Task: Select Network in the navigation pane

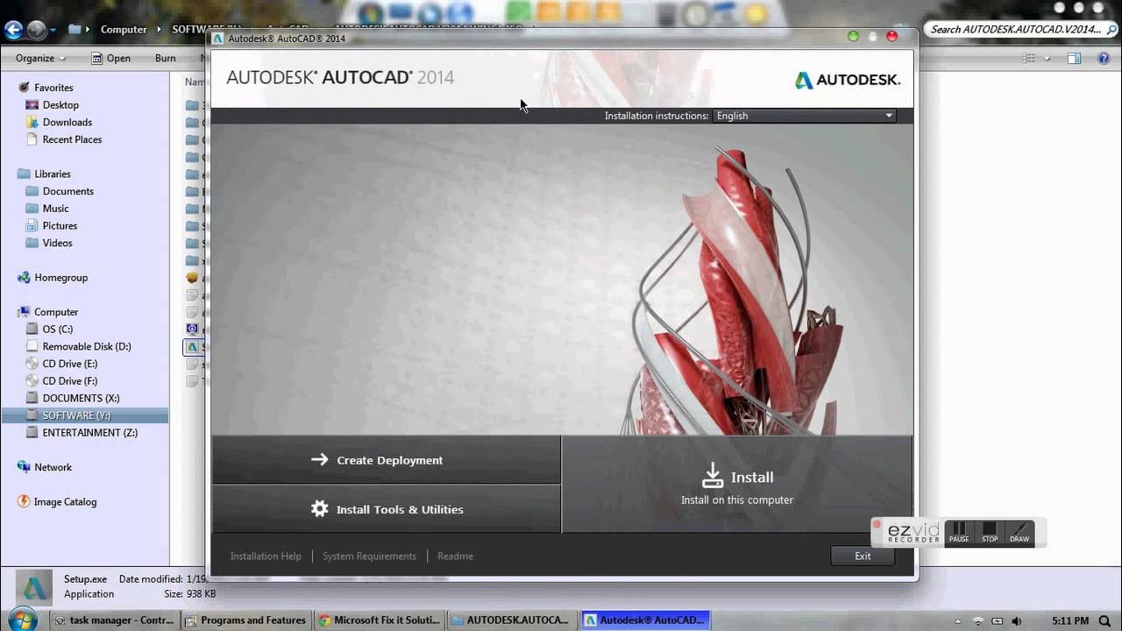Action: click(53, 467)
